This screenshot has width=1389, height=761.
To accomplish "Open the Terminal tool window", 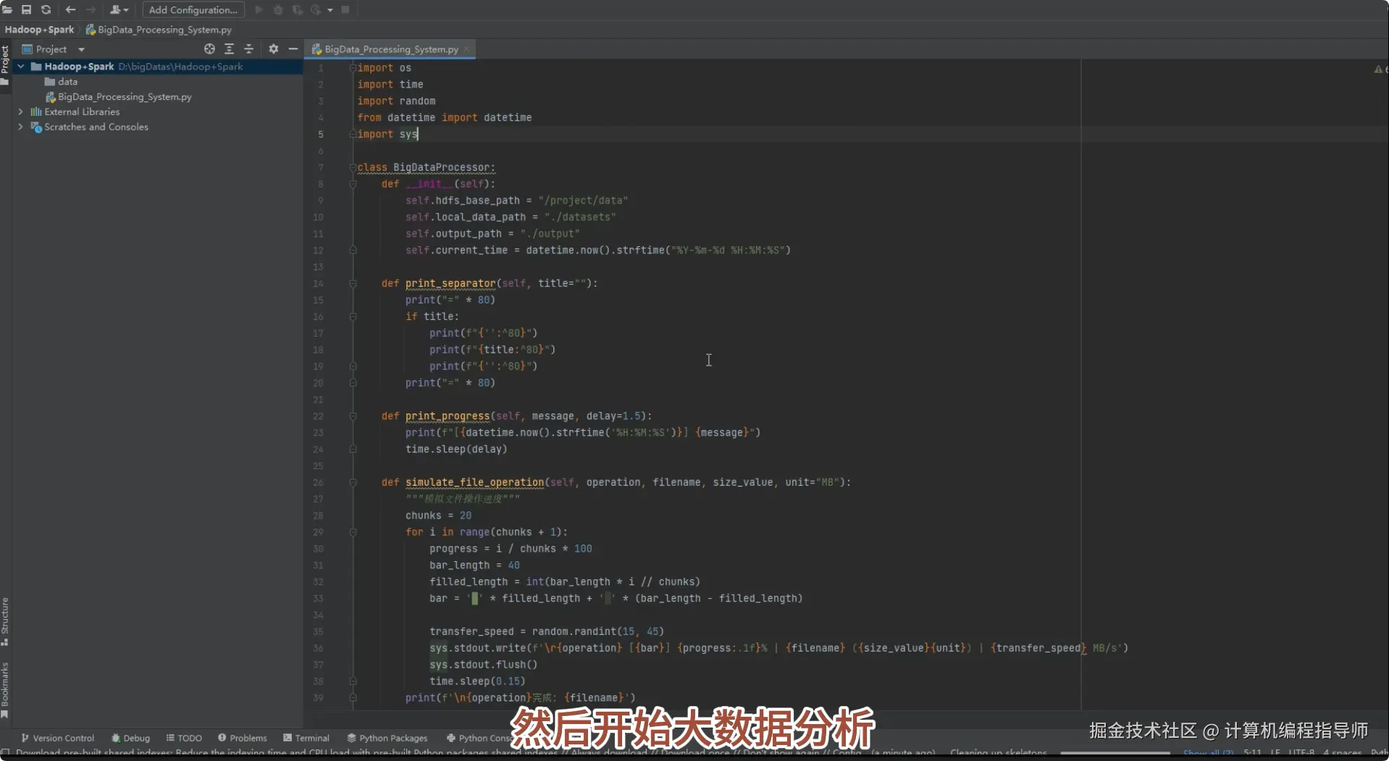I will (x=306, y=737).
